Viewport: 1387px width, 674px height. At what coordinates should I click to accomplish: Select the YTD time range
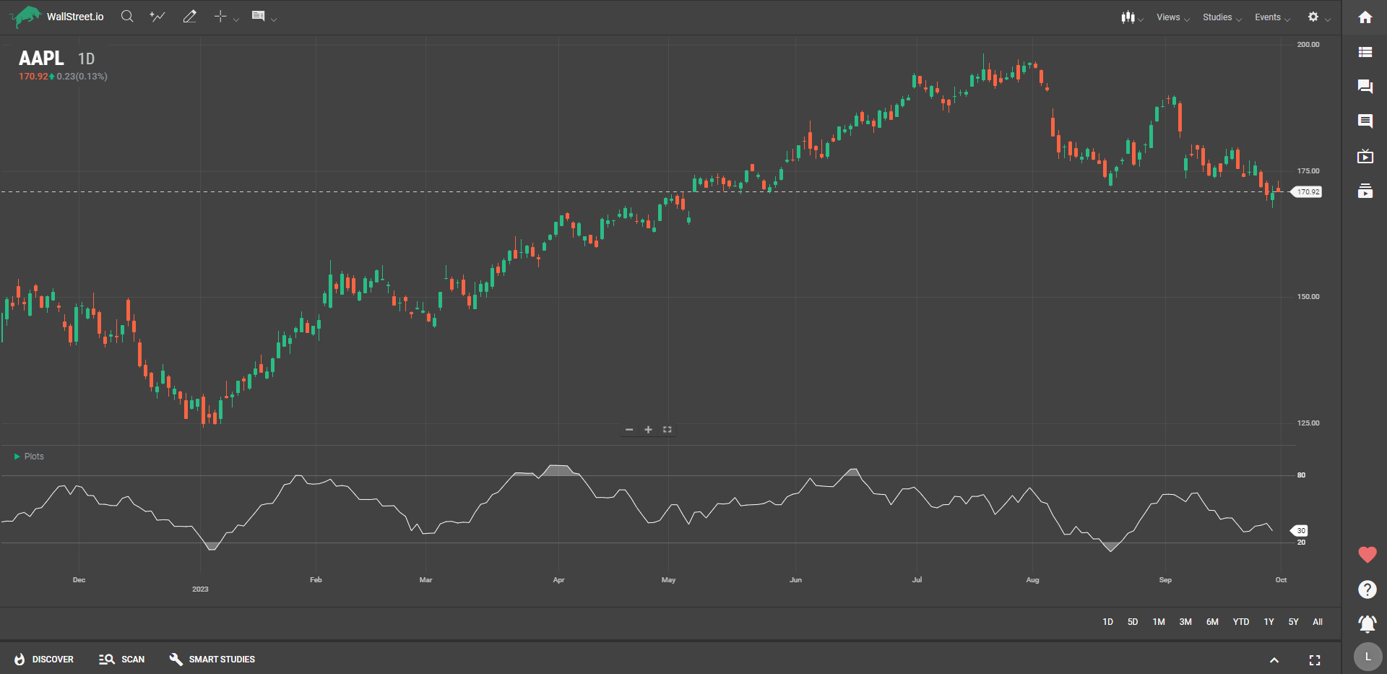[x=1241, y=622]
